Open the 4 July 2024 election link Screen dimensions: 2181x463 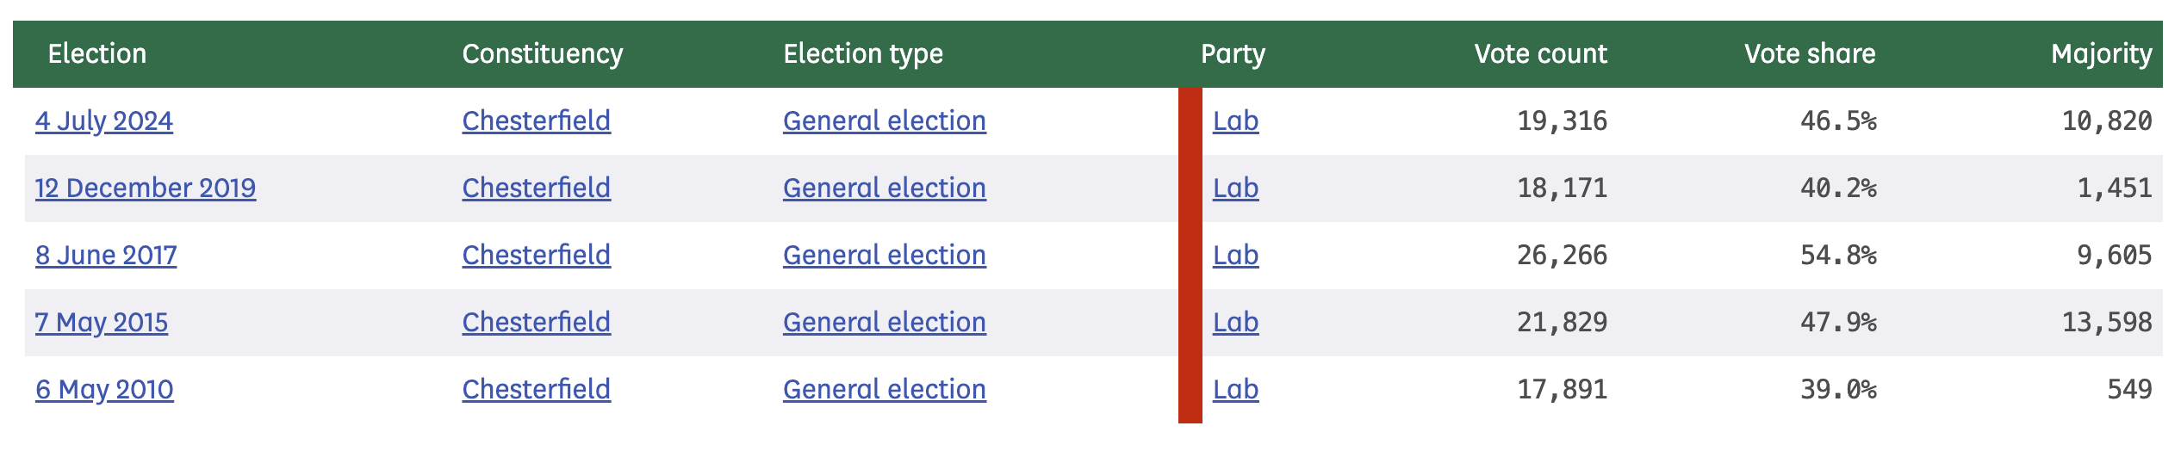[x=104, y=121]
